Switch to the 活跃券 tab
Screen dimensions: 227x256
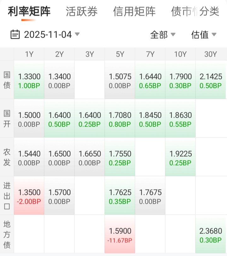(x=82, y=12)
